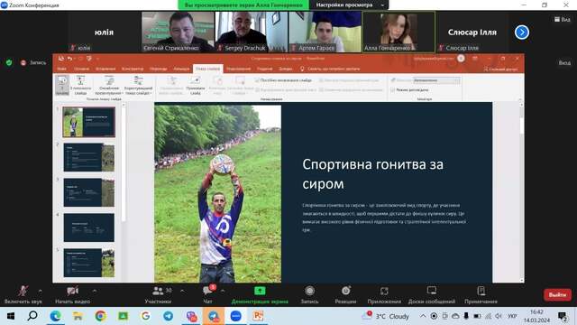Click the volume speaker icon in tray
The width and height of the screenshot is (577, 325).
(499, 316)
